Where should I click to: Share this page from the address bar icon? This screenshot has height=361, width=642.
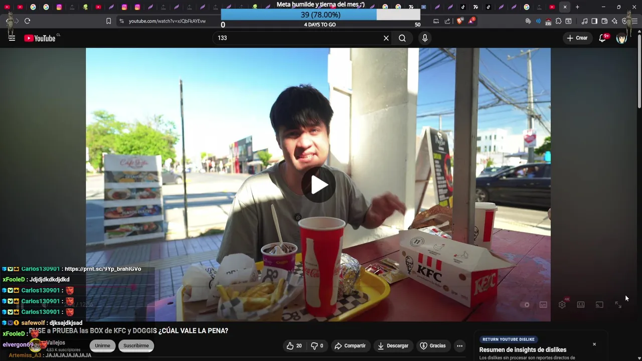coord(447,21)
